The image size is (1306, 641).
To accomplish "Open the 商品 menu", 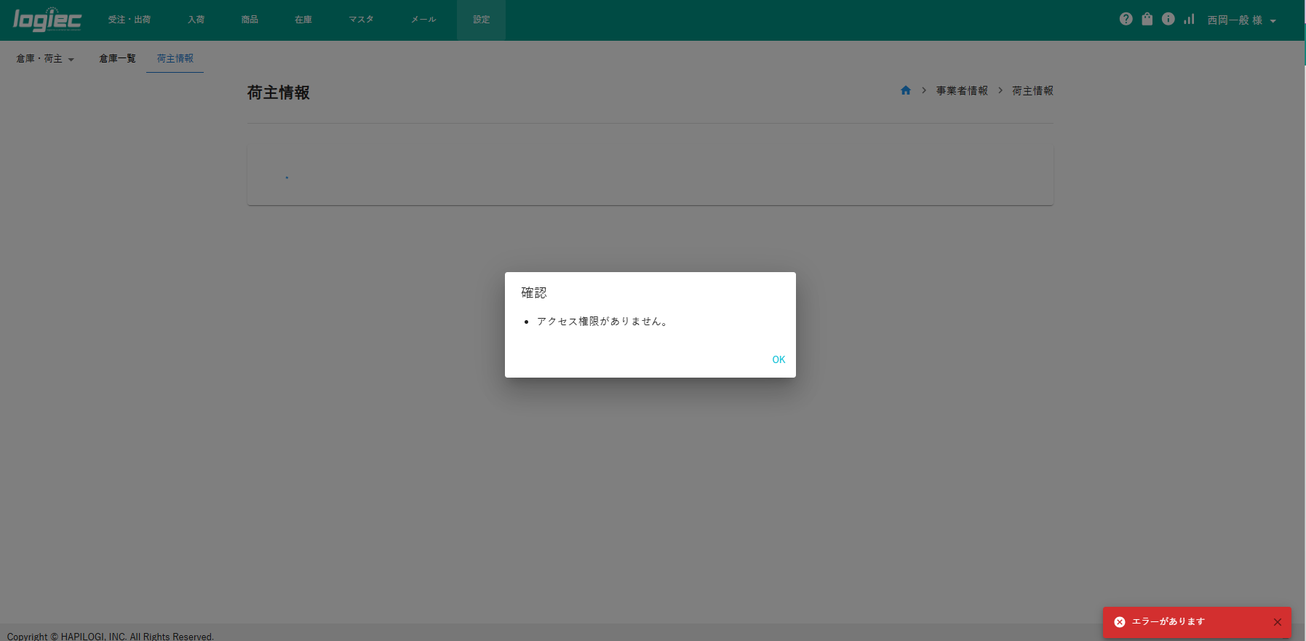I will point(250,20).
